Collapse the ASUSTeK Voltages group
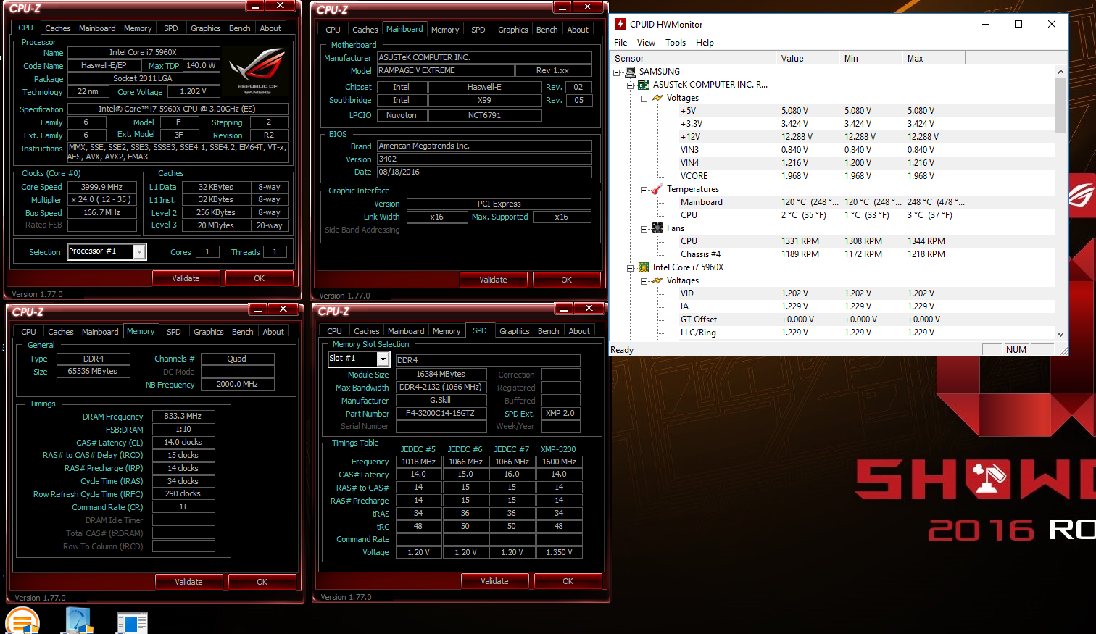 click(644, 98)
